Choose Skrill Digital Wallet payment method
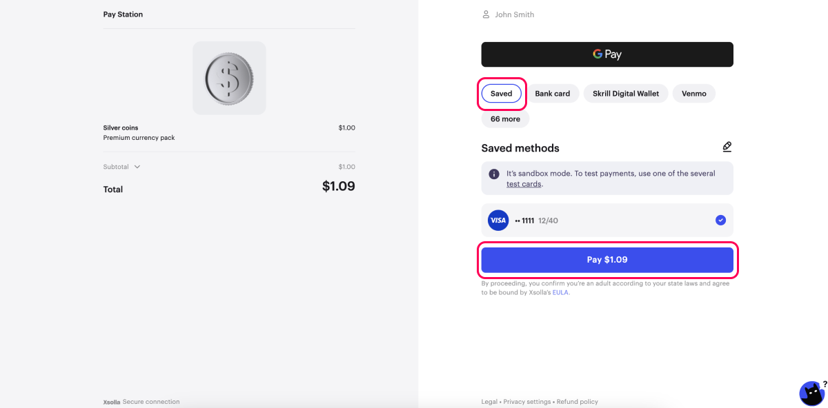Image resolution: width=828 pixels, height=408 pixels. coord(625,94)
